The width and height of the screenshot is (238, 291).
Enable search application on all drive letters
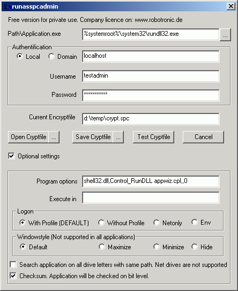pos(13,264)
